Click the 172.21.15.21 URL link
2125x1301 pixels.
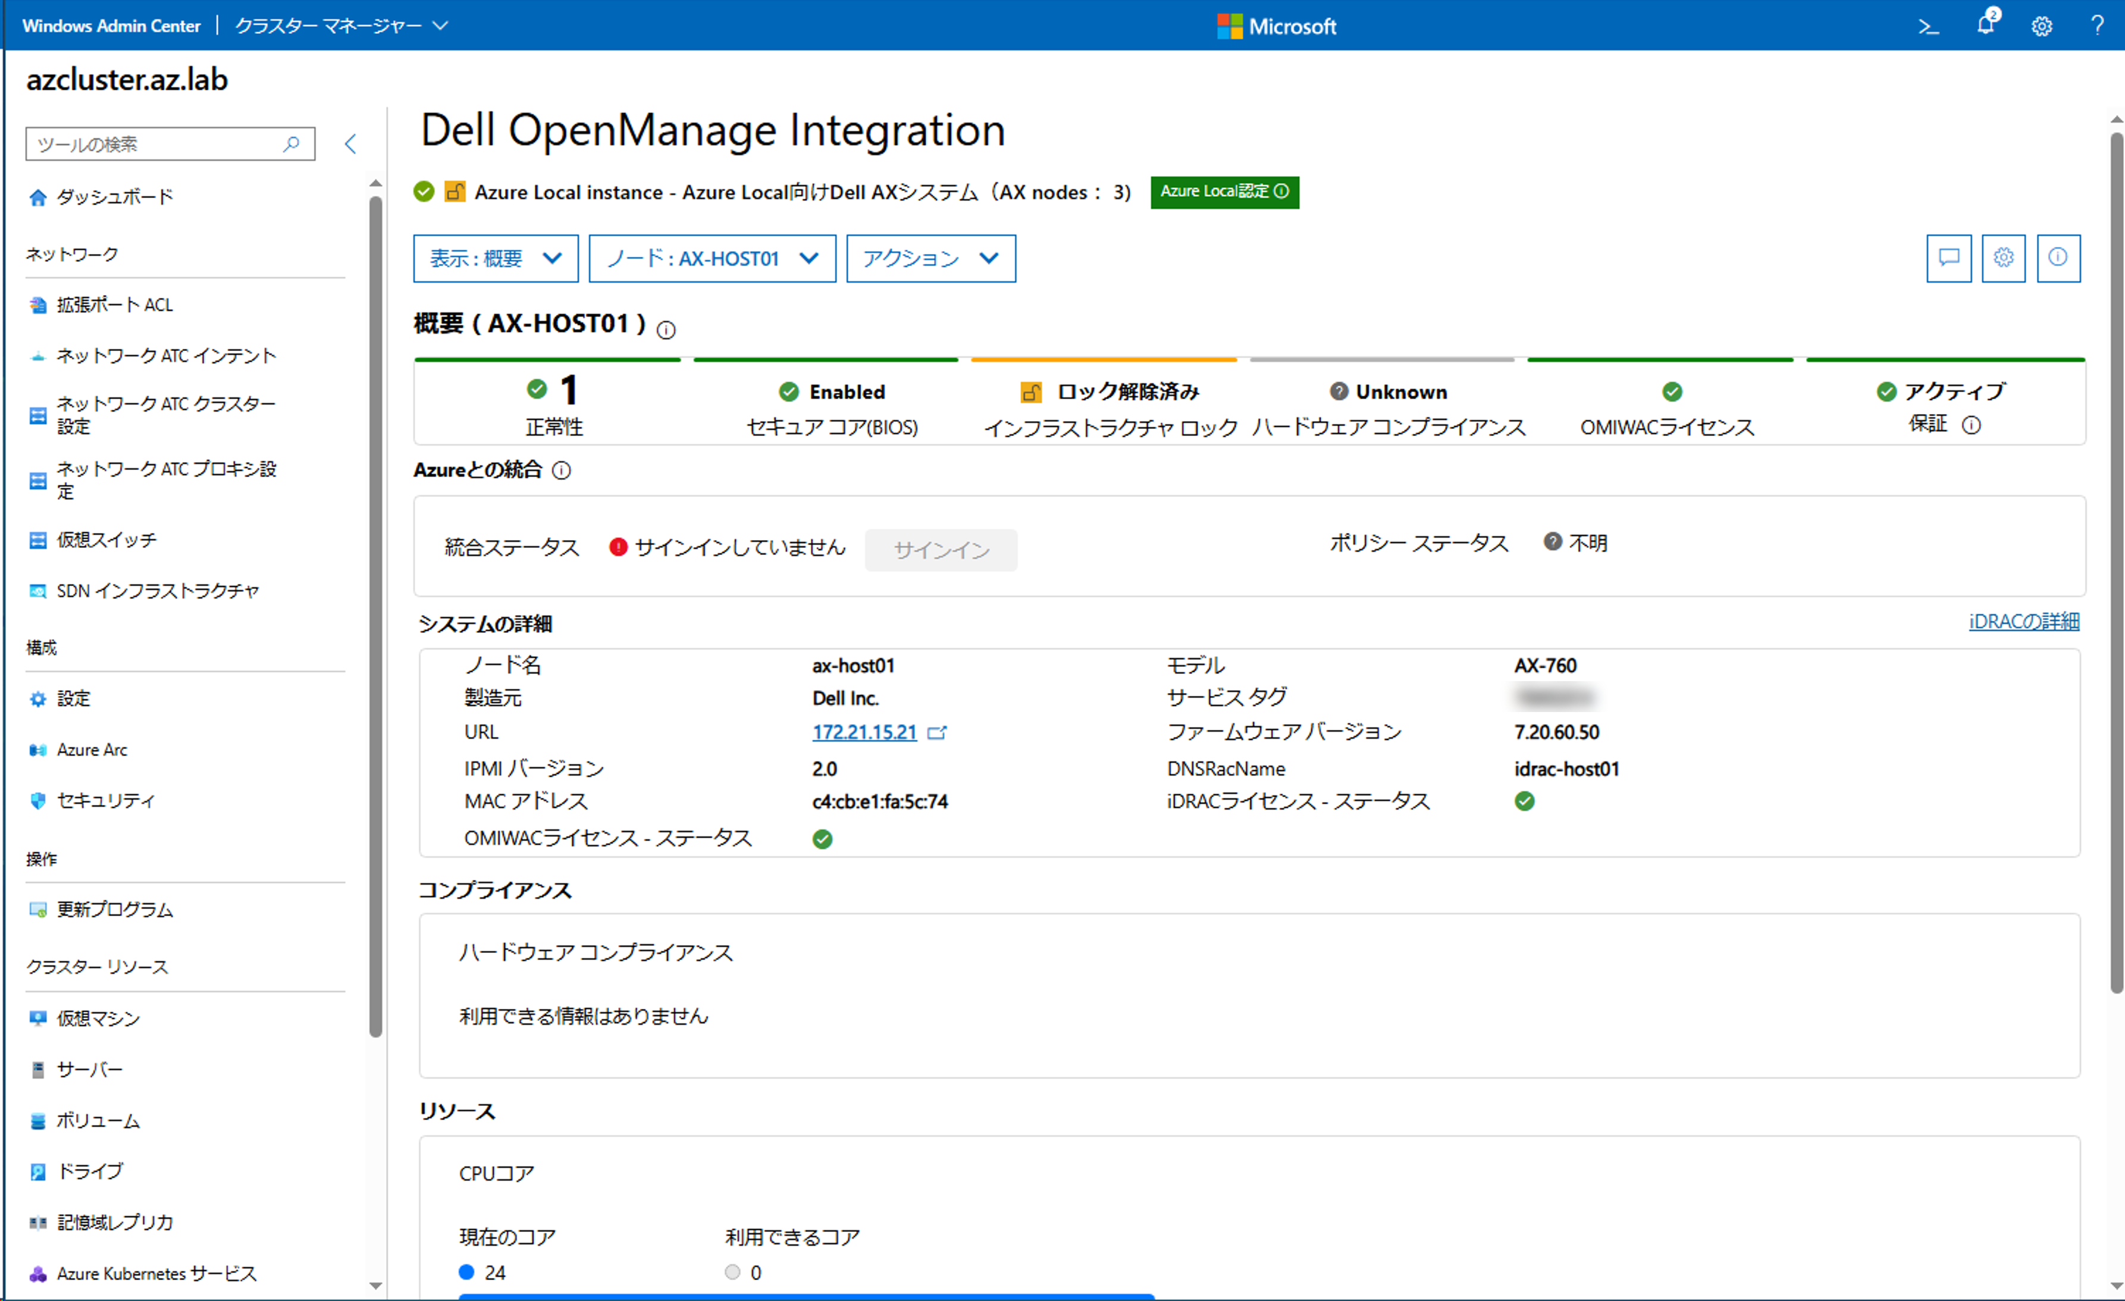863,733
